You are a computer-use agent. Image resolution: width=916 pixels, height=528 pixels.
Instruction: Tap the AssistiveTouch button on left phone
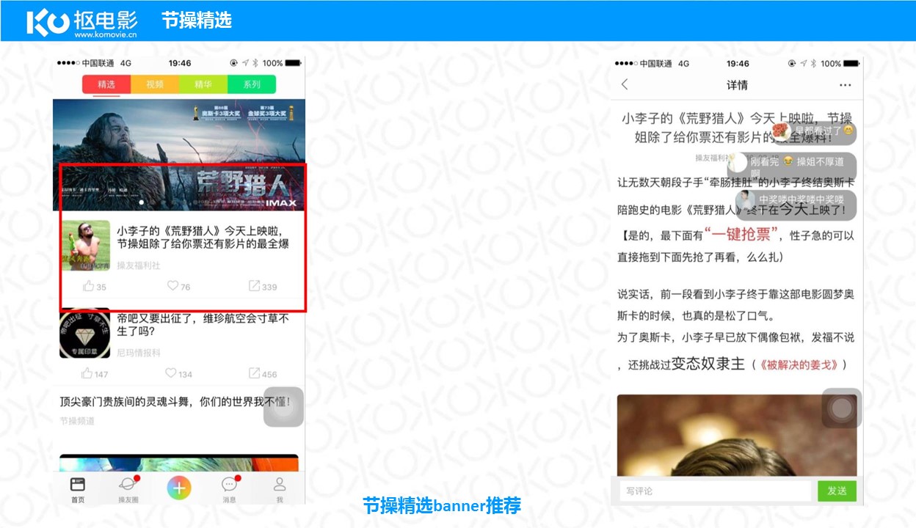click(283, 406)
